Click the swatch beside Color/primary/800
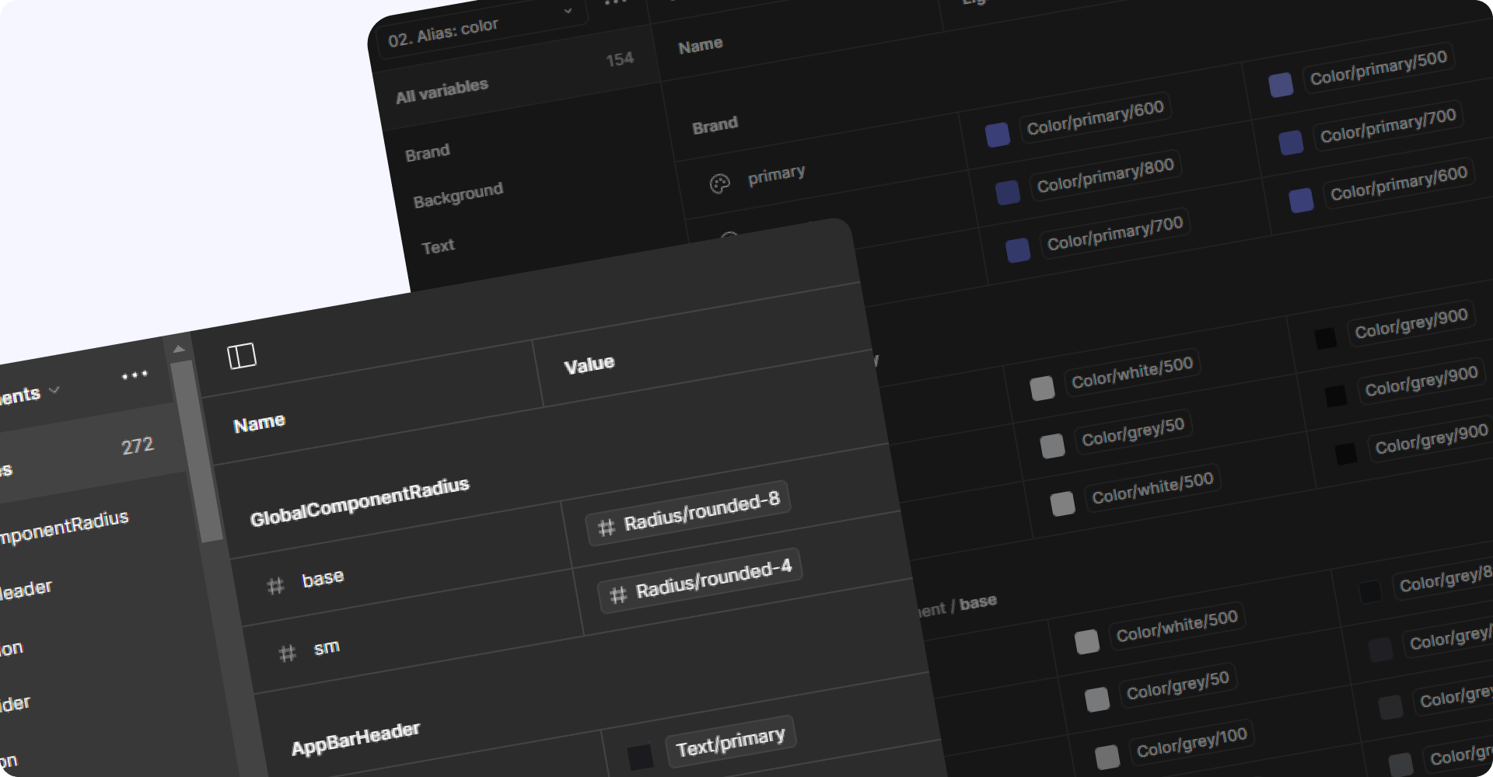Screen dimensions: 1493x777 1008,192
